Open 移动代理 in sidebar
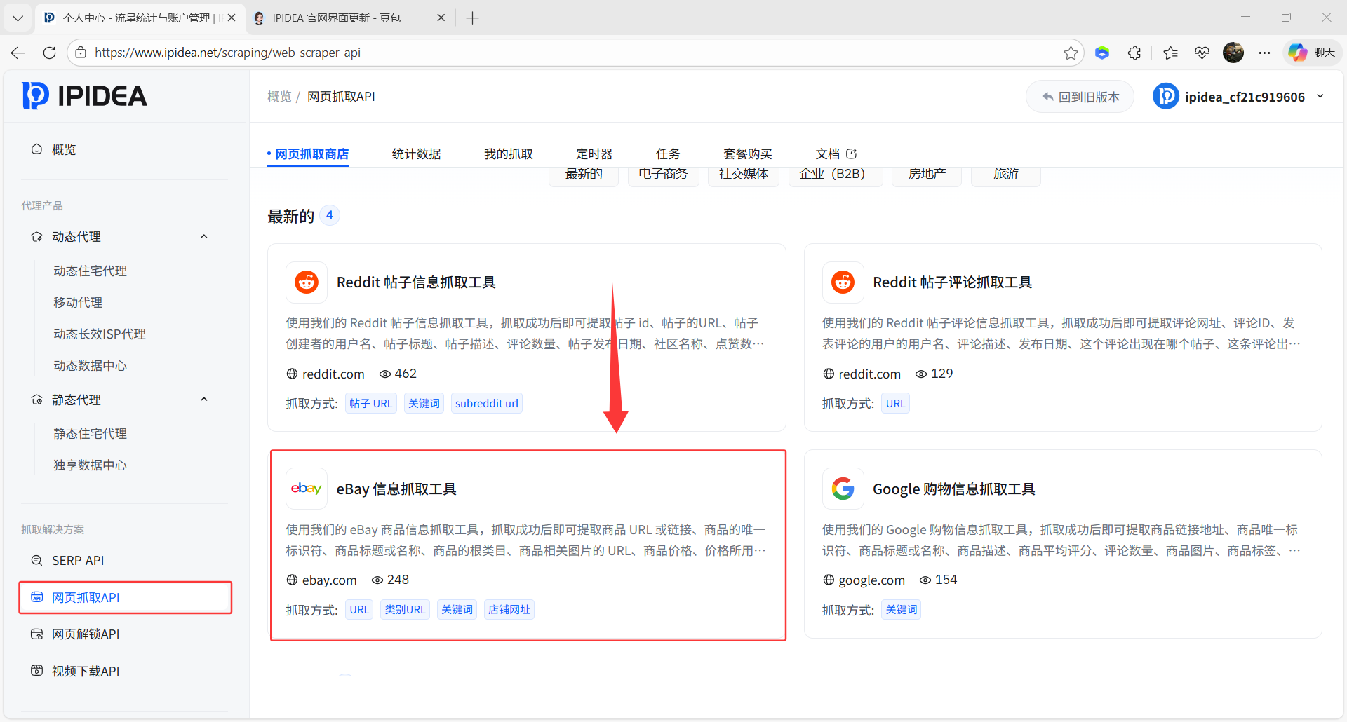The height and width of the screenshot is (722, 1347). click(78, 302)
